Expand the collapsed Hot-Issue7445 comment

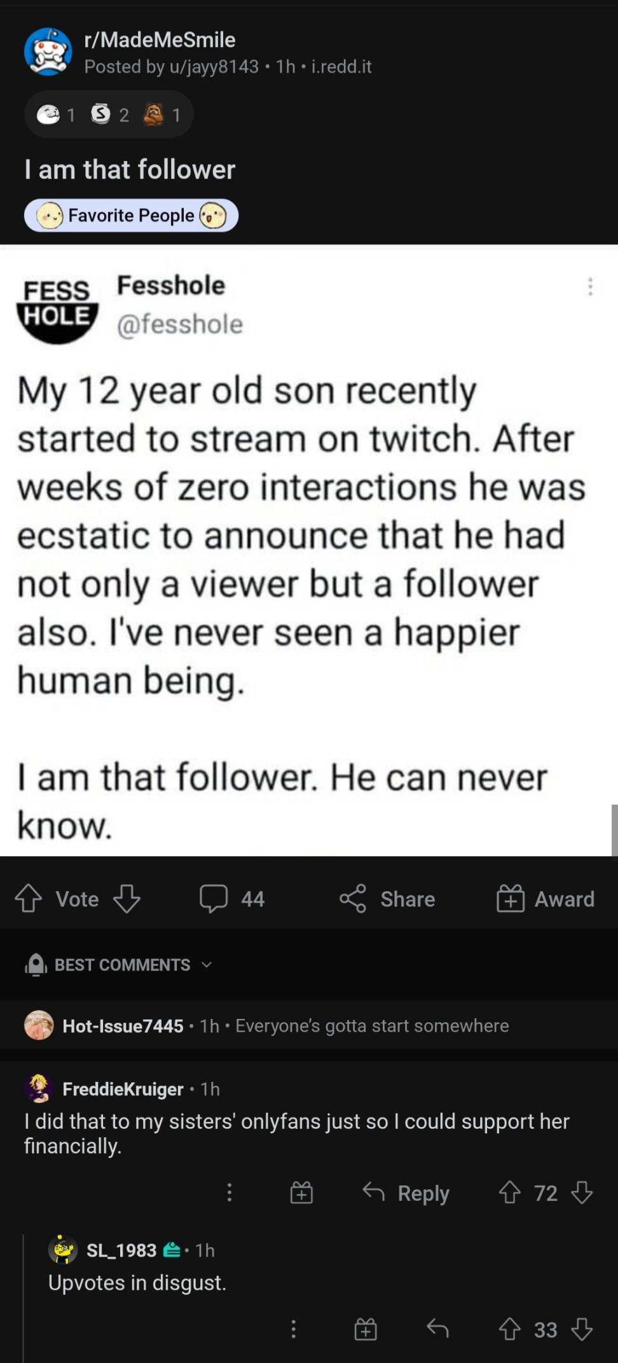(286, 1026)
